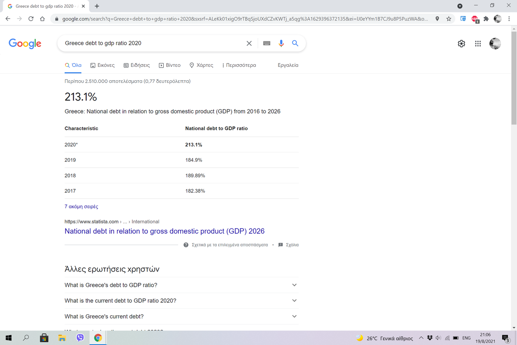
Task: Open the Windows Start menu
Action: coord(9,338)
